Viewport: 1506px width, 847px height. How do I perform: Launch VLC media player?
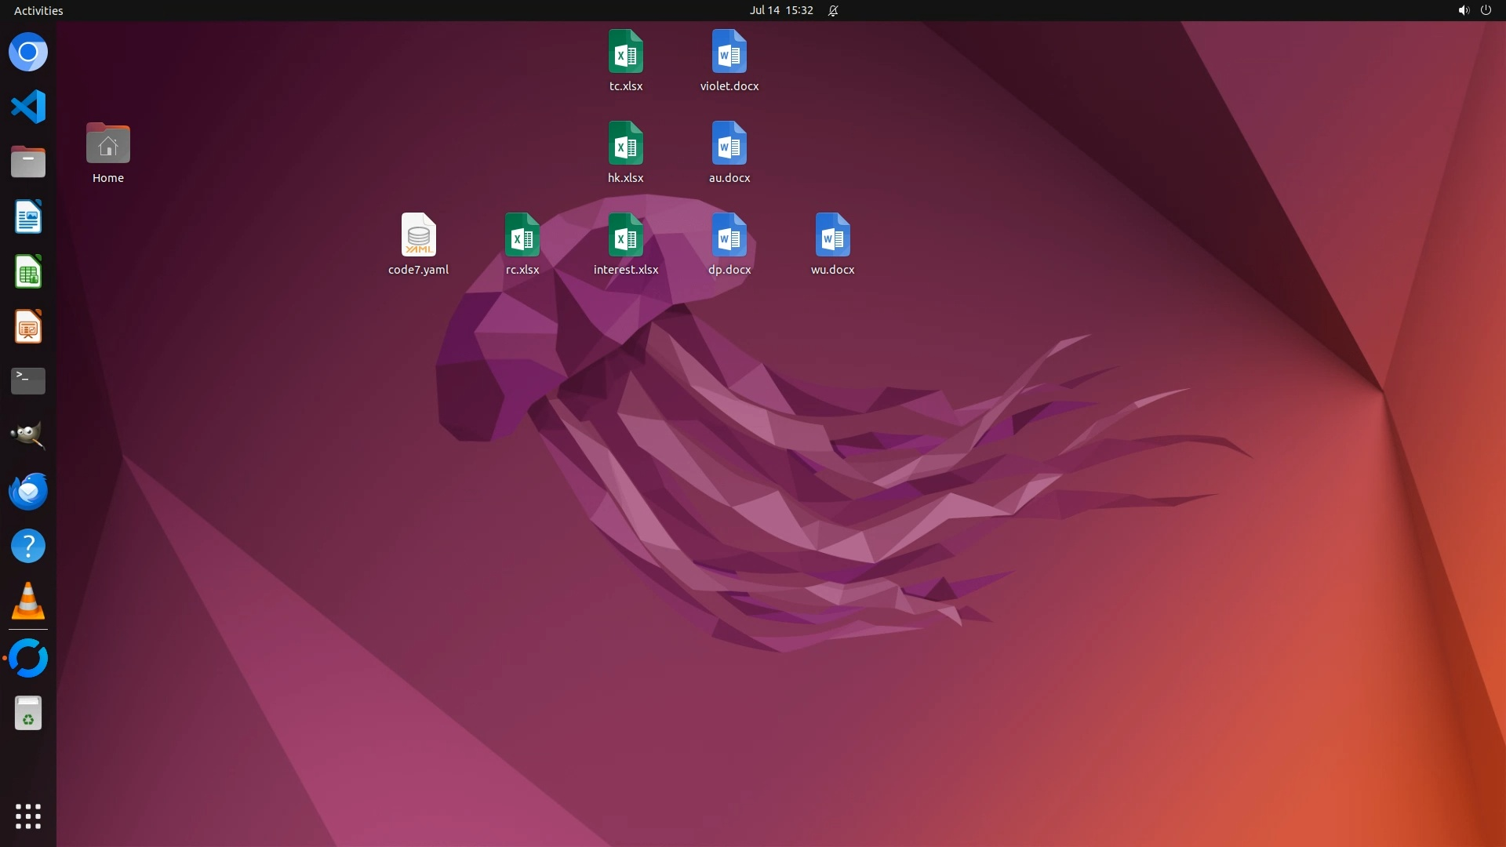tap(28, 602)
